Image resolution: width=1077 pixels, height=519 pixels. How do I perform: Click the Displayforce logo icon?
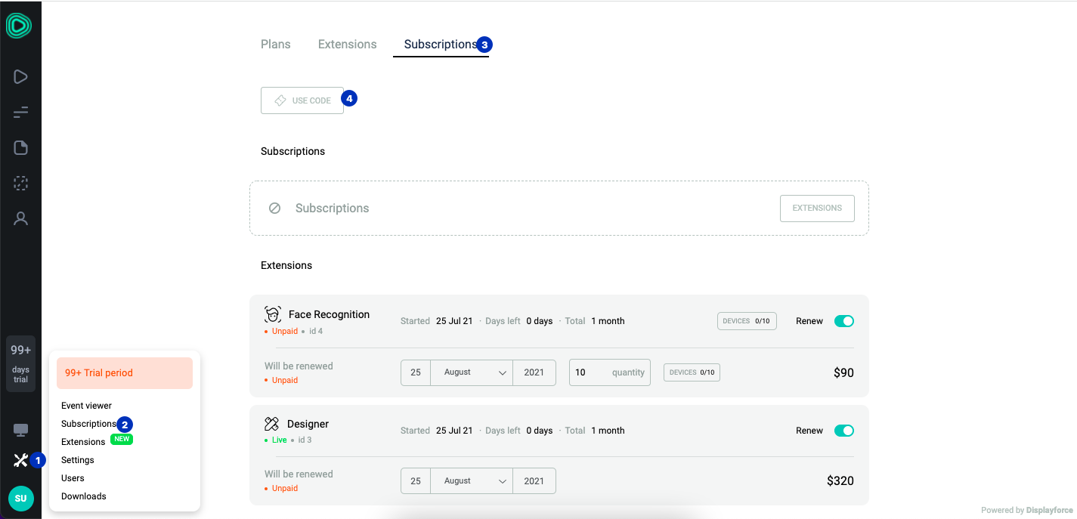pyautogui.click(x=19, y=25)
